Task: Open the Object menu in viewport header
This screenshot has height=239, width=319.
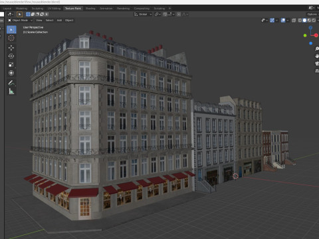Action: pos(69,20)
